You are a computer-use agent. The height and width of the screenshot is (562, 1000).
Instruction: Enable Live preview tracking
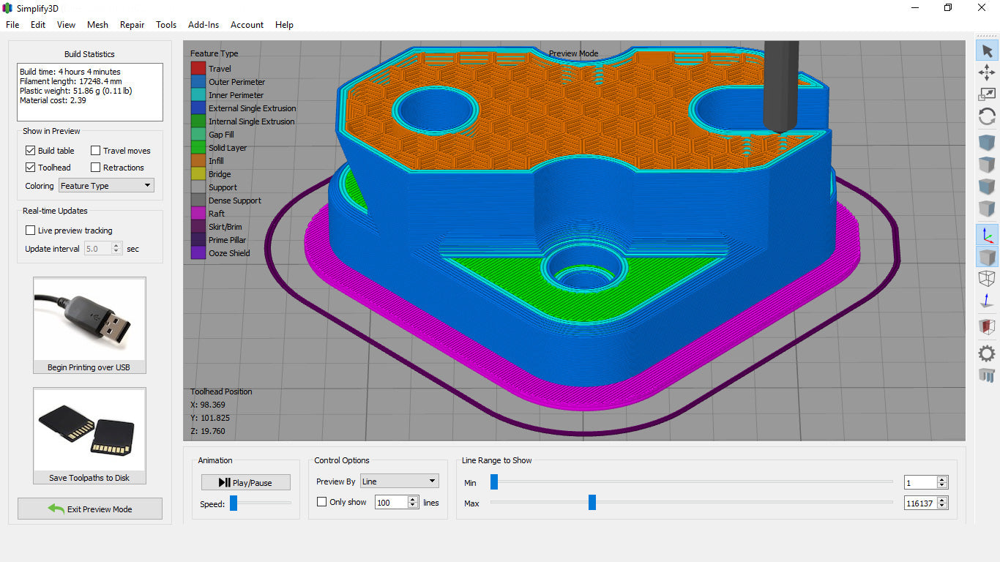(31, 231)
